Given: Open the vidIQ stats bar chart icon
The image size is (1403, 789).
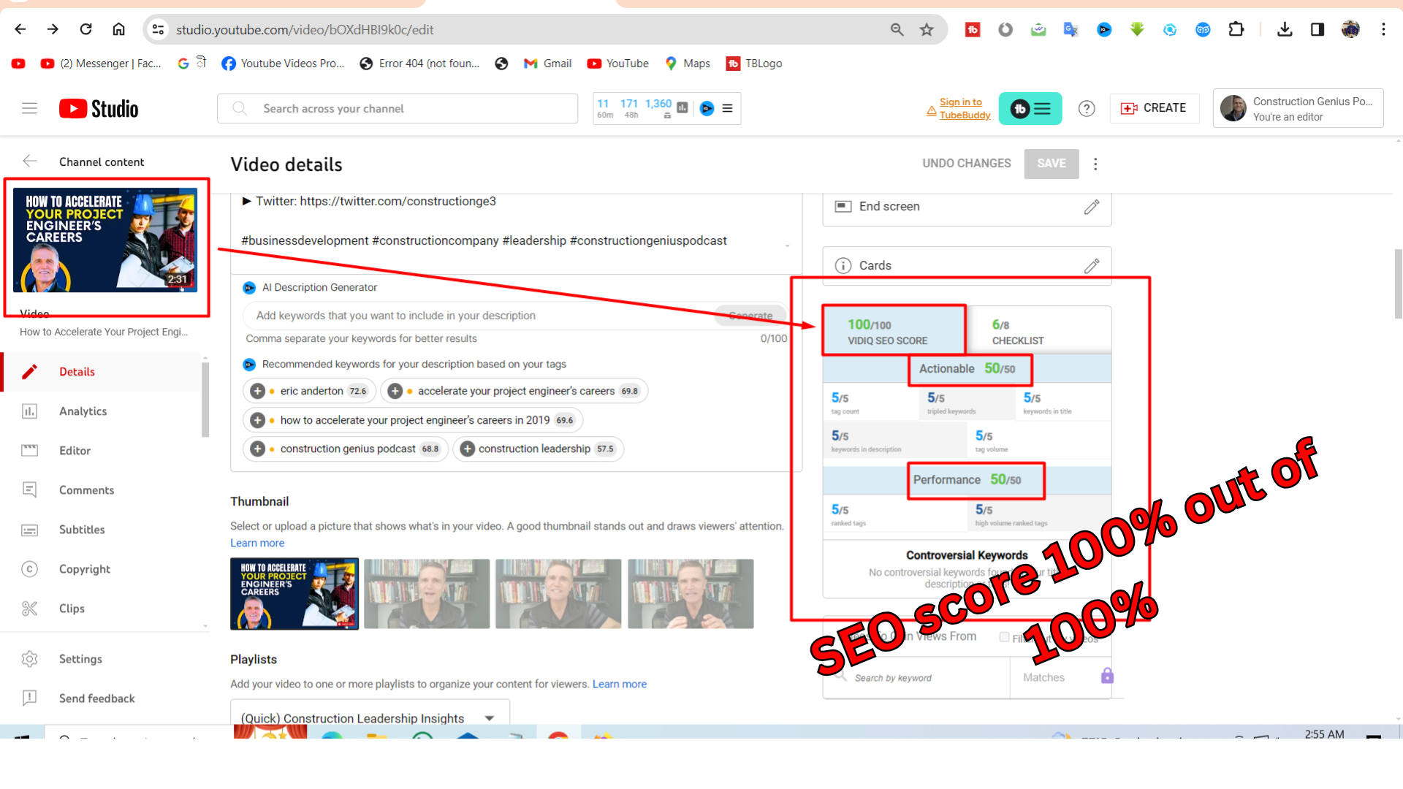Looking at the screenshot, I should click(x=683, y=108).
